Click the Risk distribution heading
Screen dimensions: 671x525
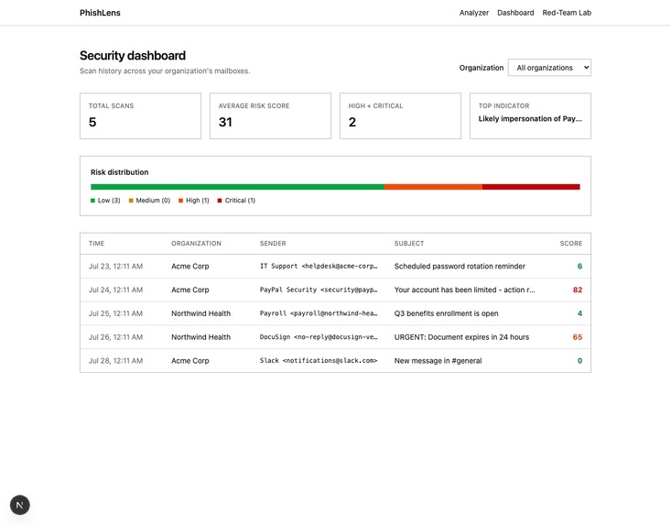(x=119, y=172)
